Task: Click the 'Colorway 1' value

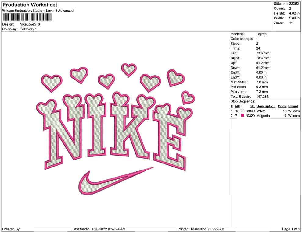Action: (28, 29)
